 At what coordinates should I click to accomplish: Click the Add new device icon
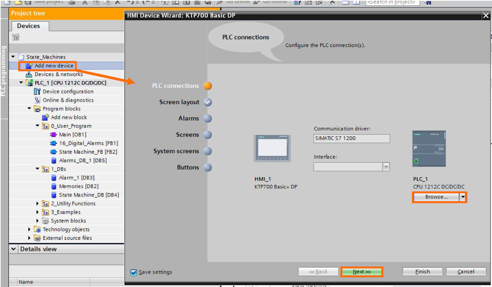[29, 65]
